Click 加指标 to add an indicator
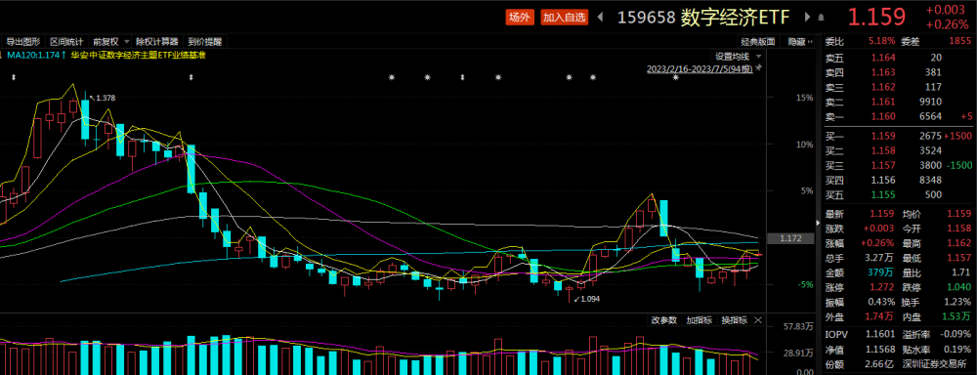The height and width of the screenshot is (375, 977). click(700, 320)
